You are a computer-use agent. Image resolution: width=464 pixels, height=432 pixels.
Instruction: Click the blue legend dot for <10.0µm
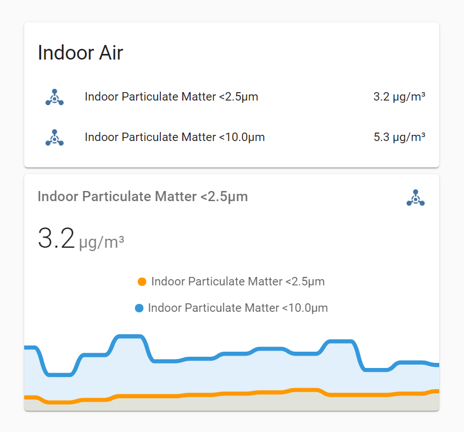[139, 308]
